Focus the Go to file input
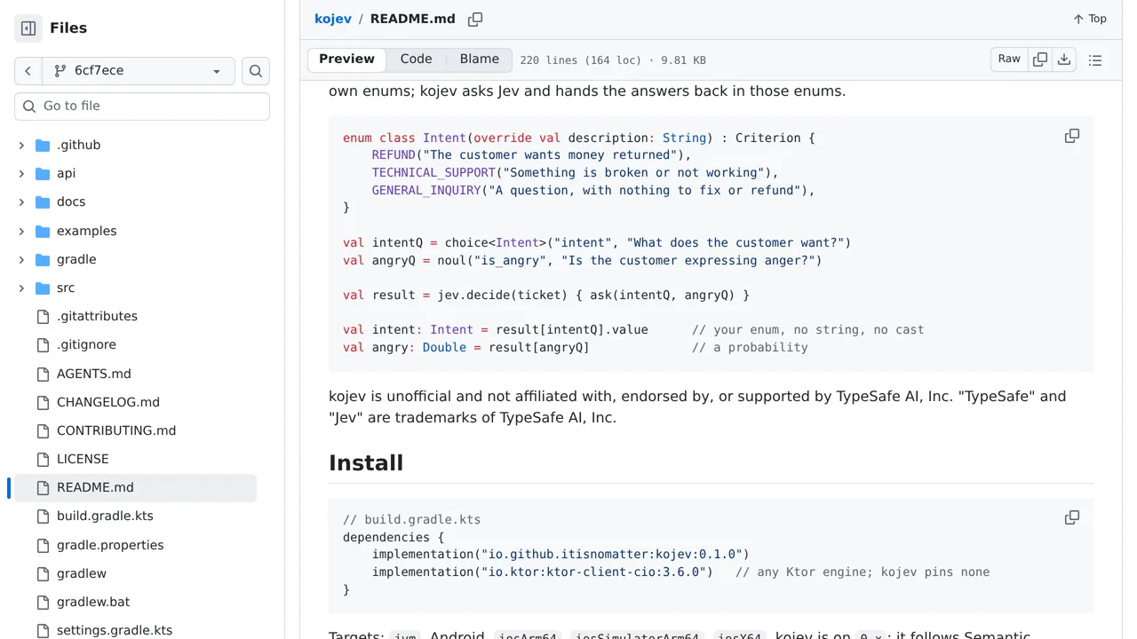 (x=142, y=106)
